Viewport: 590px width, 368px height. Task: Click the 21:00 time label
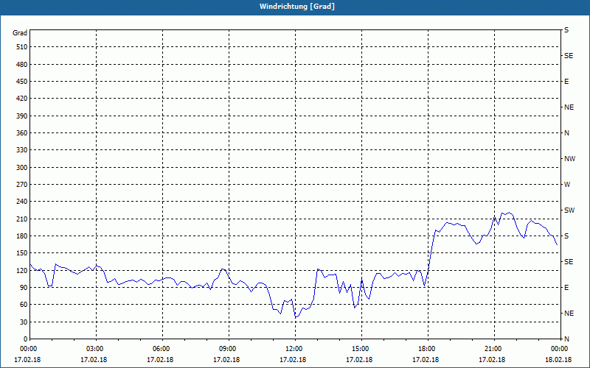pyautogui.click(x=494, y=349)
